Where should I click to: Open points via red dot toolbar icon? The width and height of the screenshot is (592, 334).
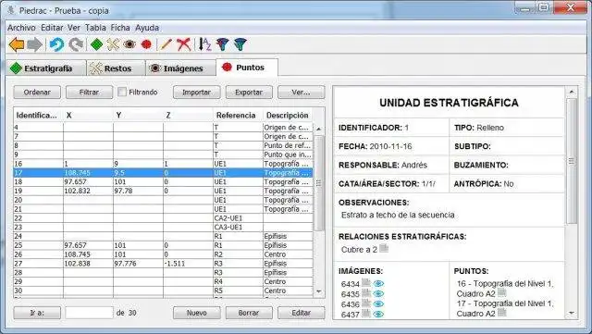(146, 44)
